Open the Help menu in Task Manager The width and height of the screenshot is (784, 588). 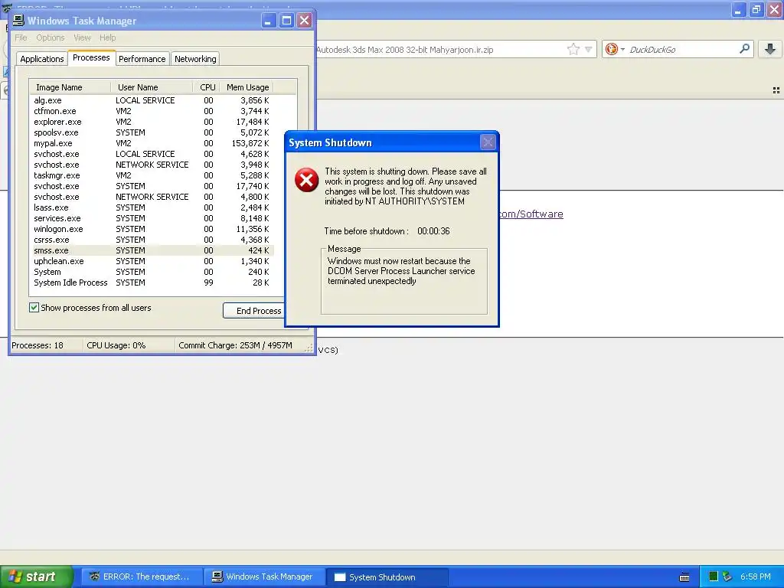coord(107,38)
